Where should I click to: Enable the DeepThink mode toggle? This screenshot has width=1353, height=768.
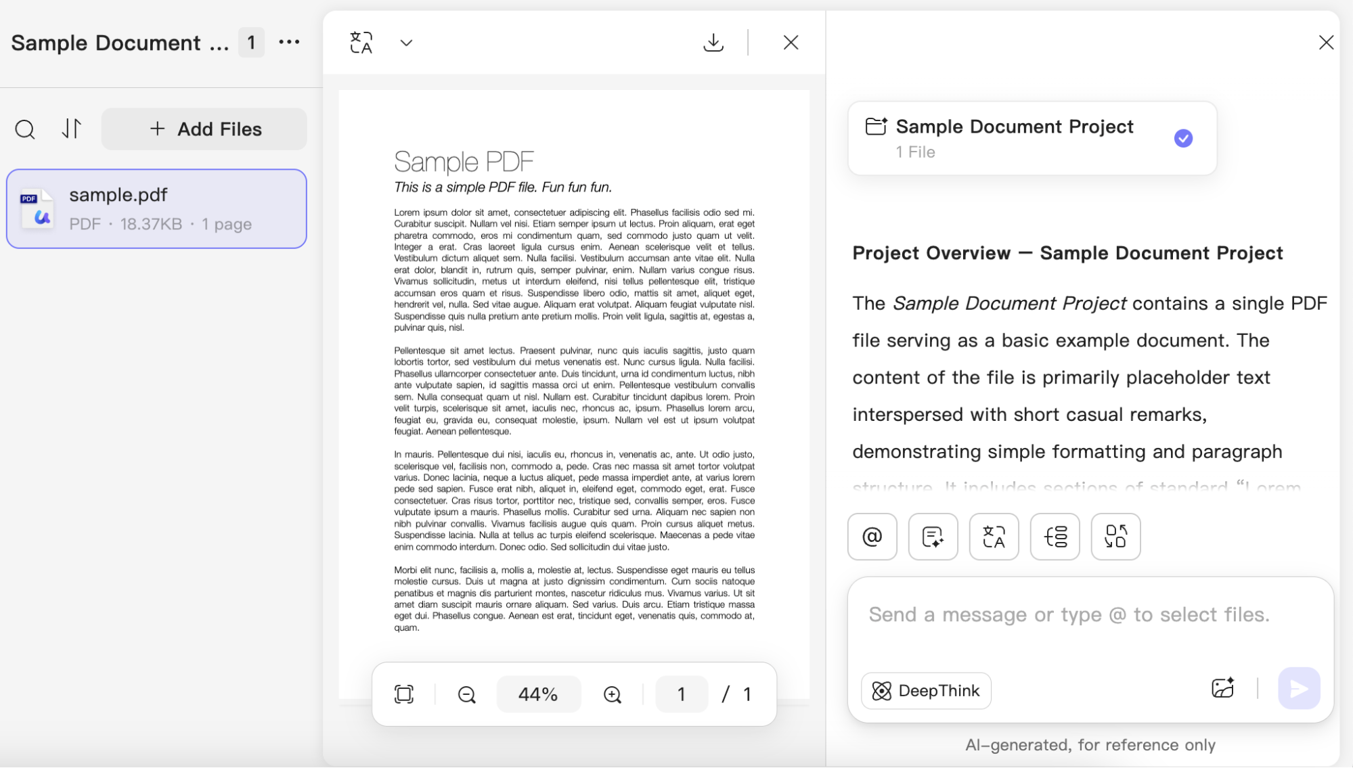point(925,690)
